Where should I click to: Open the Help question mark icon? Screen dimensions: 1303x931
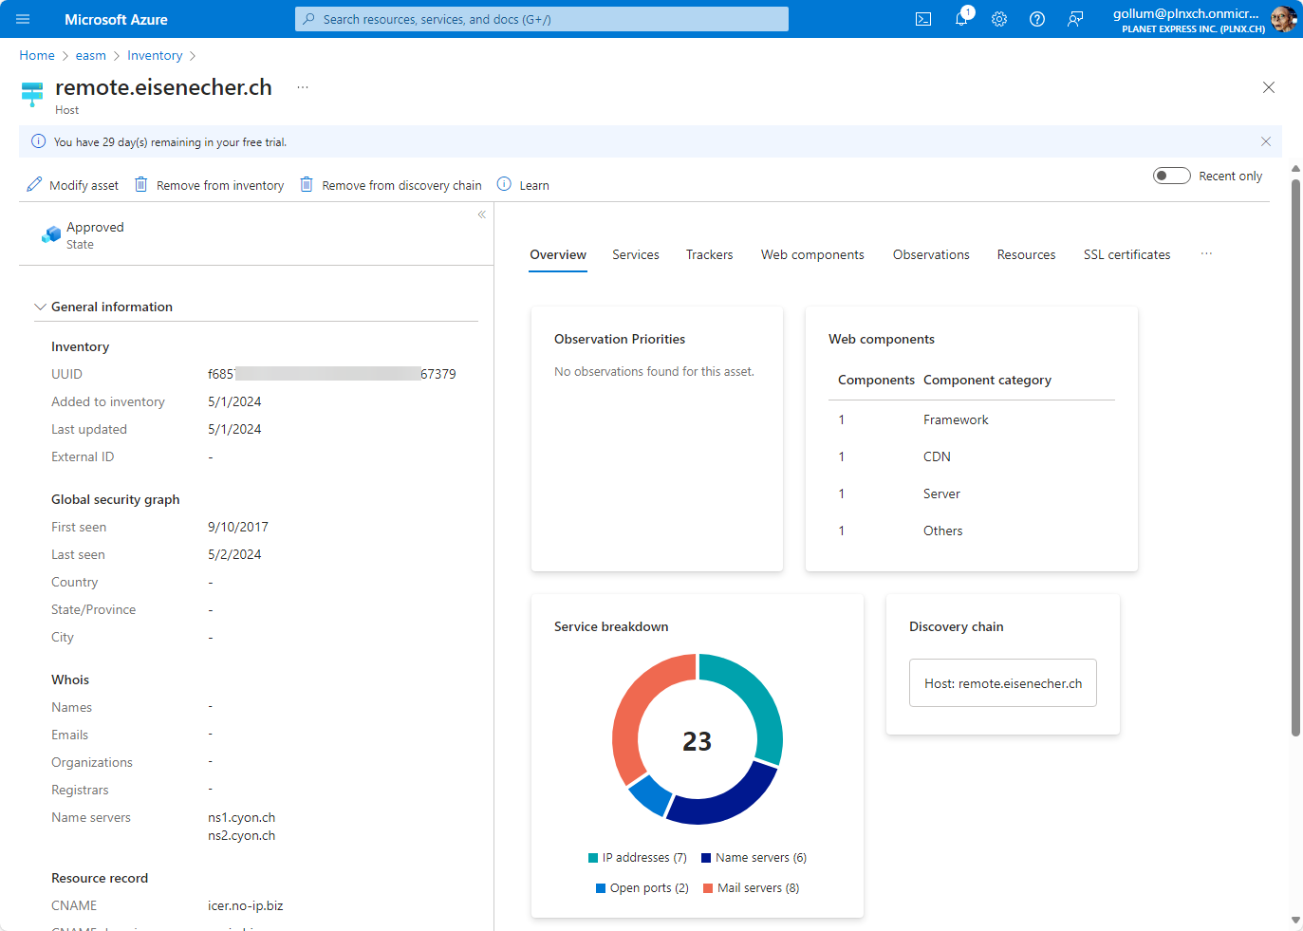(x=1037, y=19)
